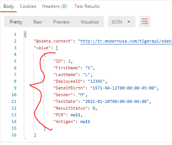
Task: Select the Visualize view mode
Action: click(x=90, y=22)
